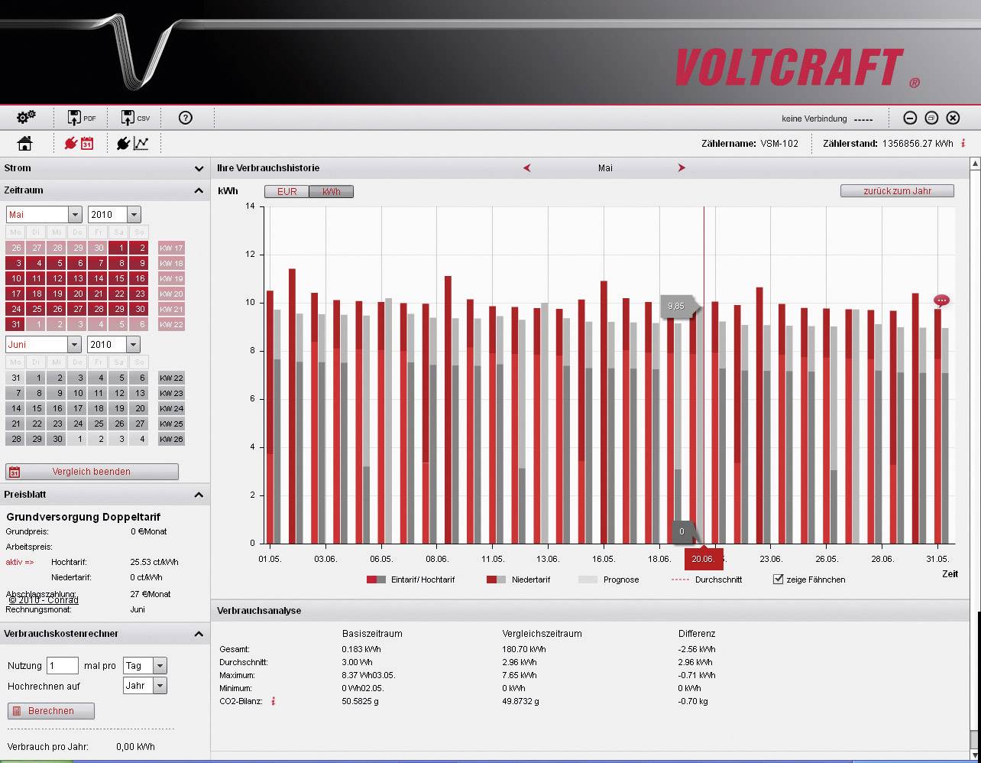
Task: Select June 15 in the lower calendar
Action: point(37,408)
